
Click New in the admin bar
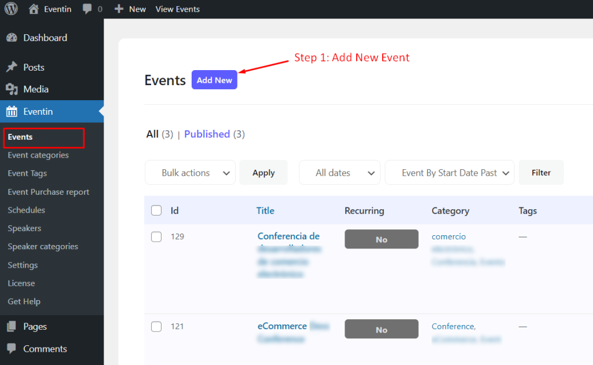click(x=137, y=9)
